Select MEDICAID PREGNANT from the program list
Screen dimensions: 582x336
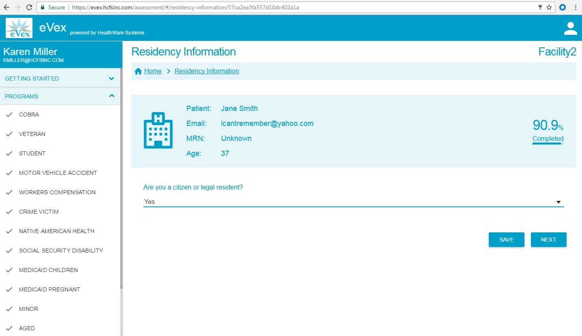49,289
